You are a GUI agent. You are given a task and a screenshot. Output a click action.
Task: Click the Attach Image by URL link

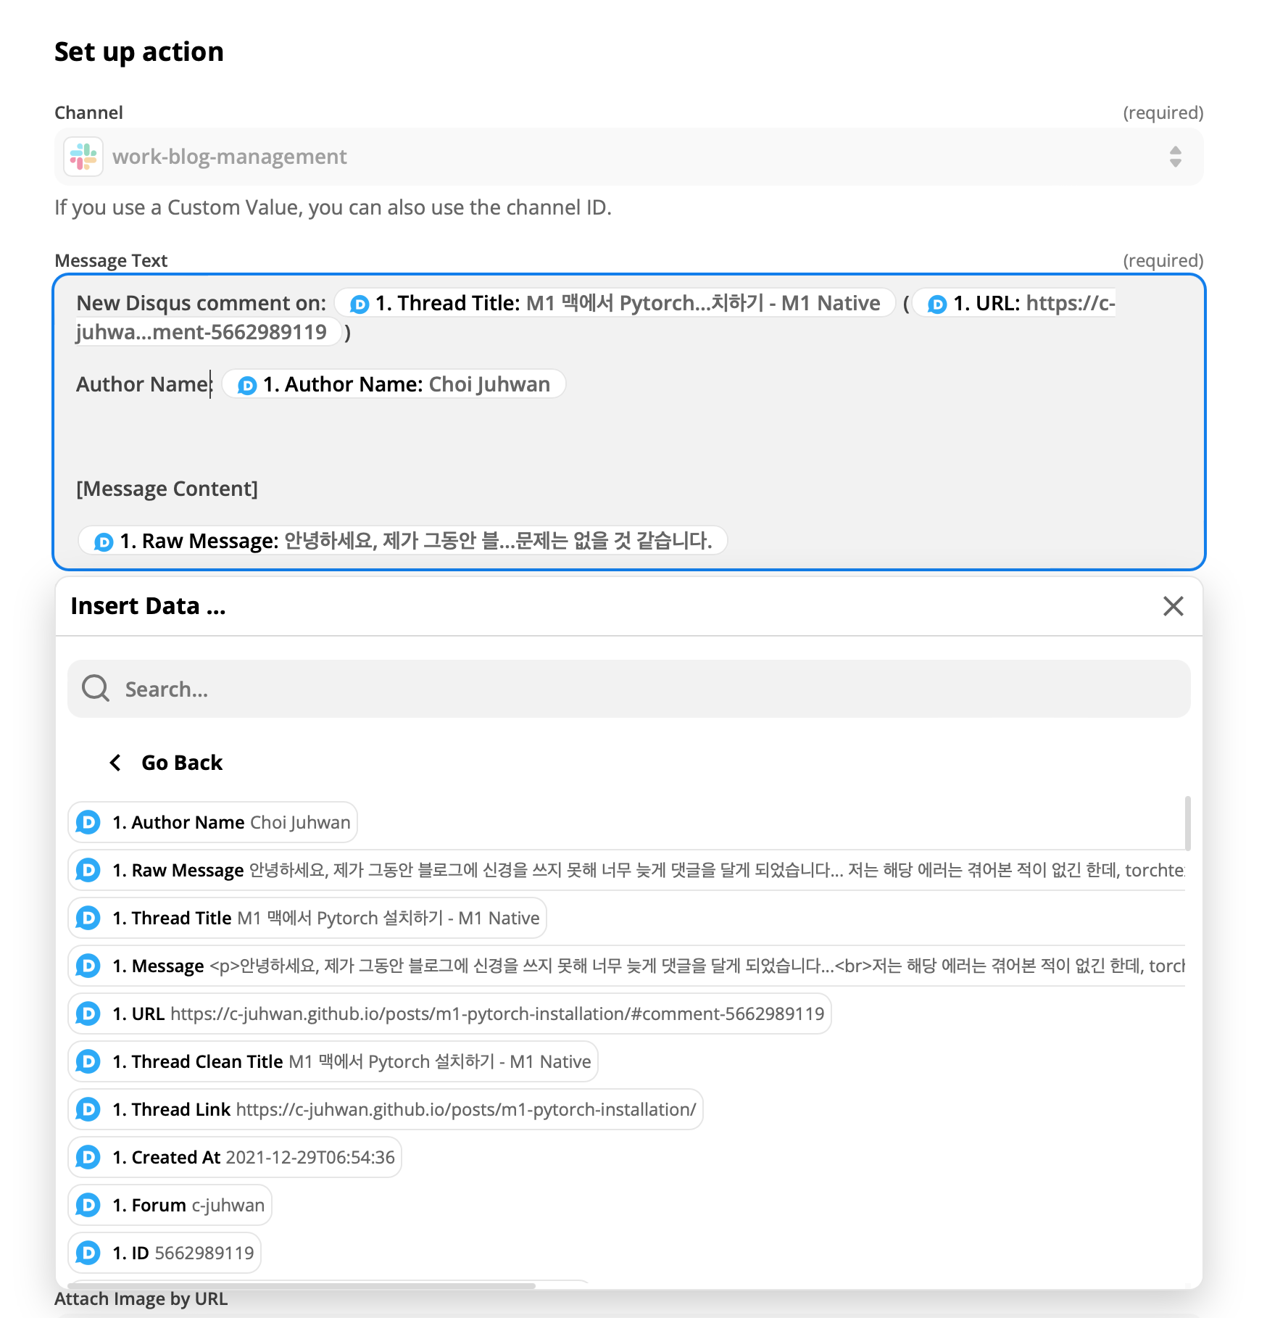click(x=143, y=1298)
